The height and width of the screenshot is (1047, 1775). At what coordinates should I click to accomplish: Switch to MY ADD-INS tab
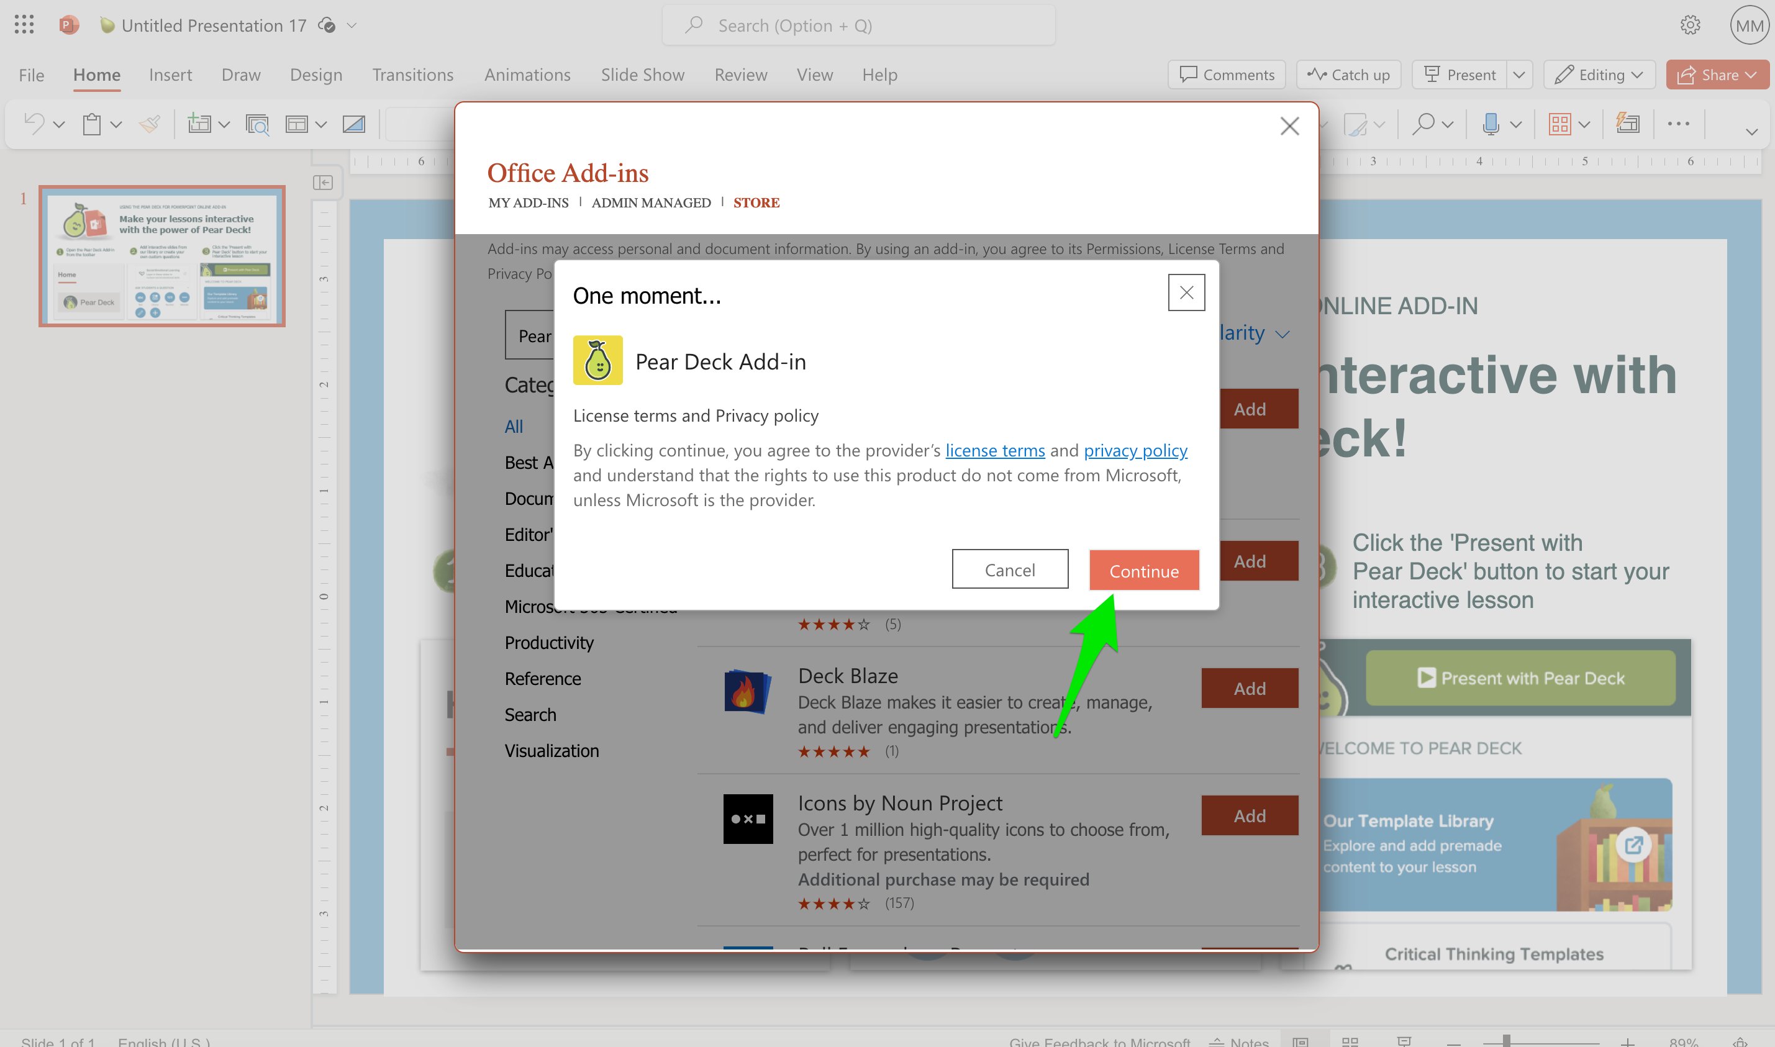(528, 202)
